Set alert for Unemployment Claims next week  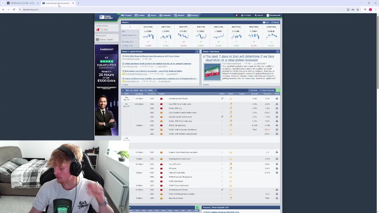click(x=222, y=190)
